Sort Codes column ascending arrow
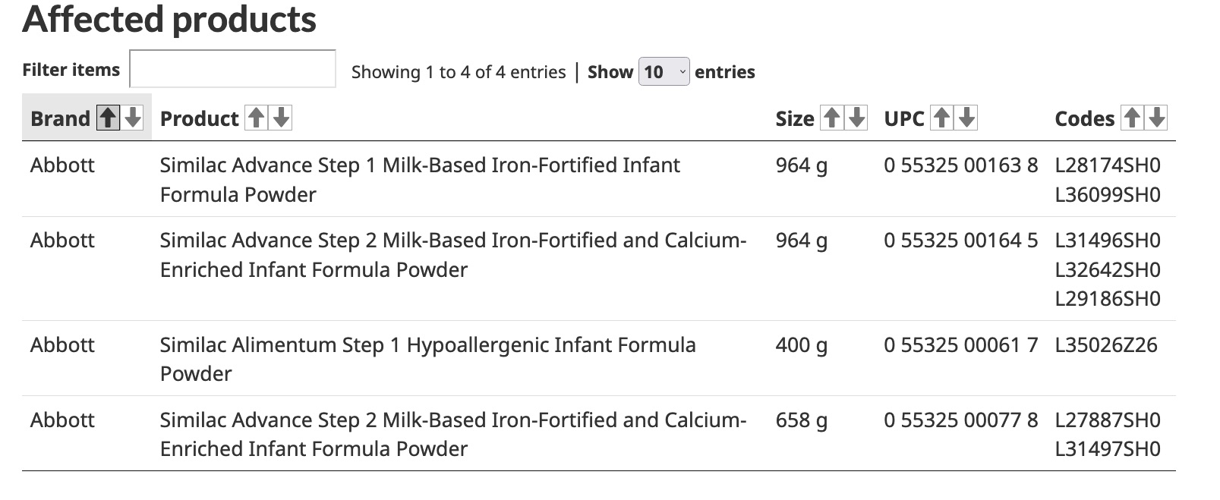The width and height of the screenshot is (1220, 500). (1132, 118)
